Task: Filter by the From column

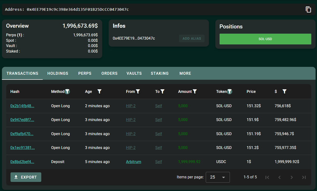Action: pos(138,91)
